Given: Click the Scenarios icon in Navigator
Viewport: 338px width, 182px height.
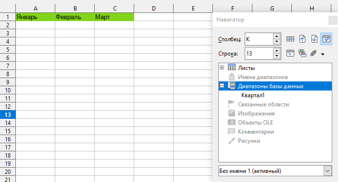Looking at the screenshot, I should [x=302, y=53].
